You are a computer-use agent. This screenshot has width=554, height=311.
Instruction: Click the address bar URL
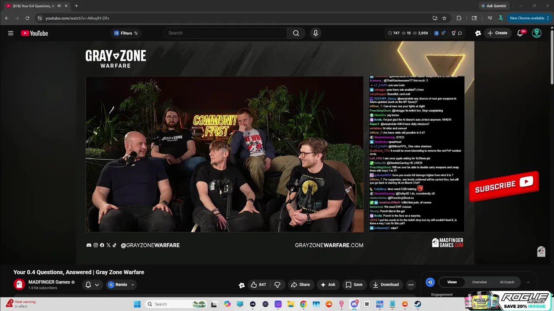[77, 18]
